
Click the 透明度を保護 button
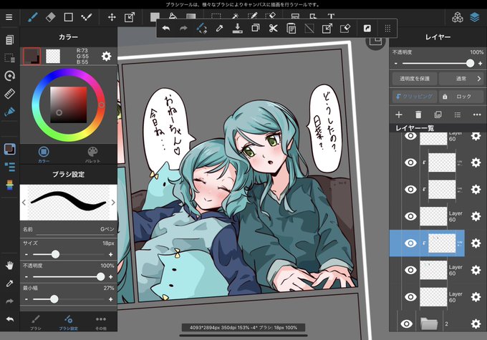[x=415, y=79]
